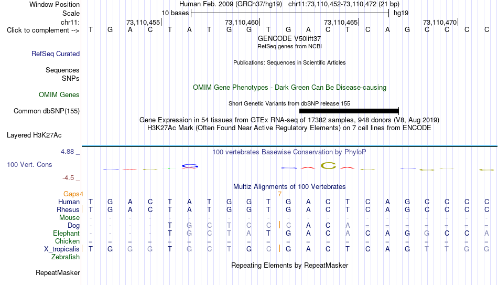498x285 pixels.
Task: Click 'RefSeq genes from NCBI' track title
Action: (289, 46)
